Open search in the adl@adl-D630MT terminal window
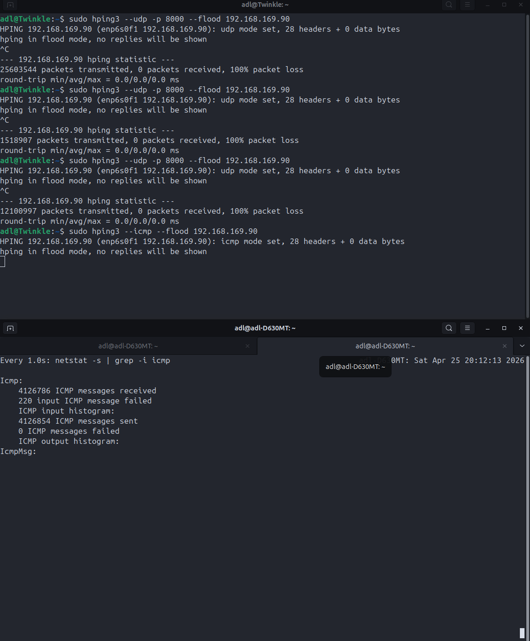The height and width of the screenshot is (641, 530). 449,328
